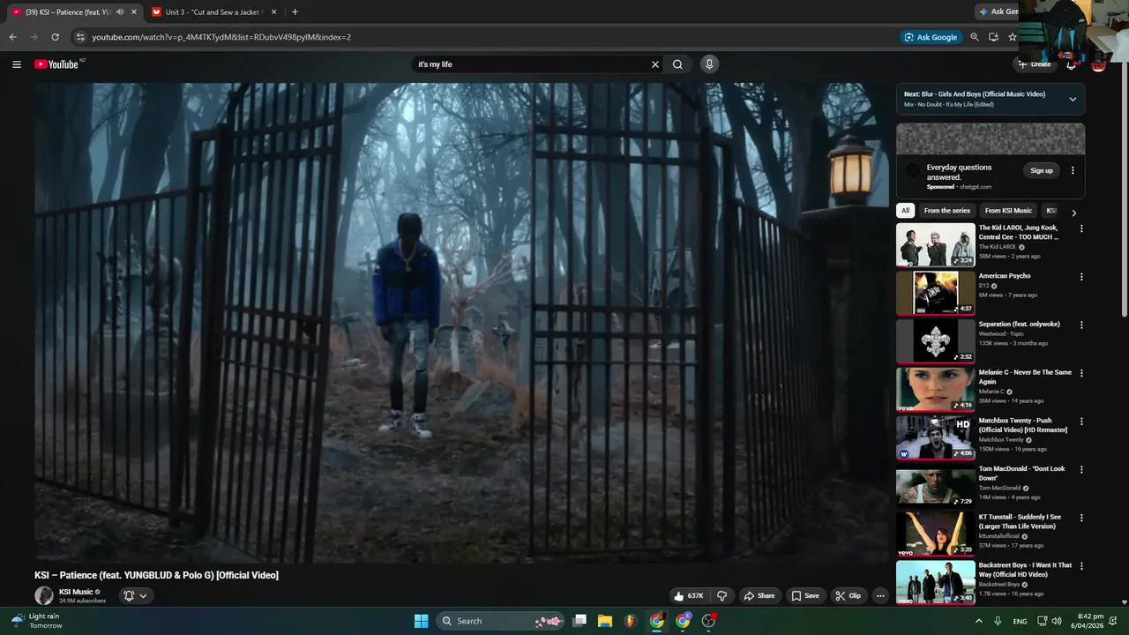Open the American Psycho D12 thumbnail
1129x635 pixels.
936,293
